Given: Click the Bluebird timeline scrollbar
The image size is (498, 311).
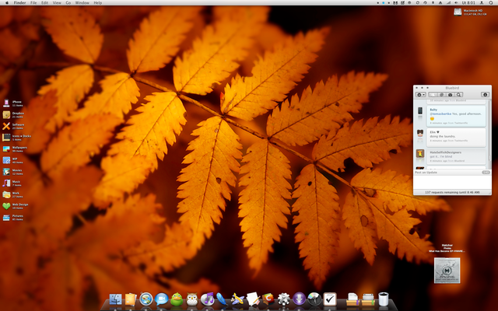Looking at the screenshot, I should [x=489, y=132].
